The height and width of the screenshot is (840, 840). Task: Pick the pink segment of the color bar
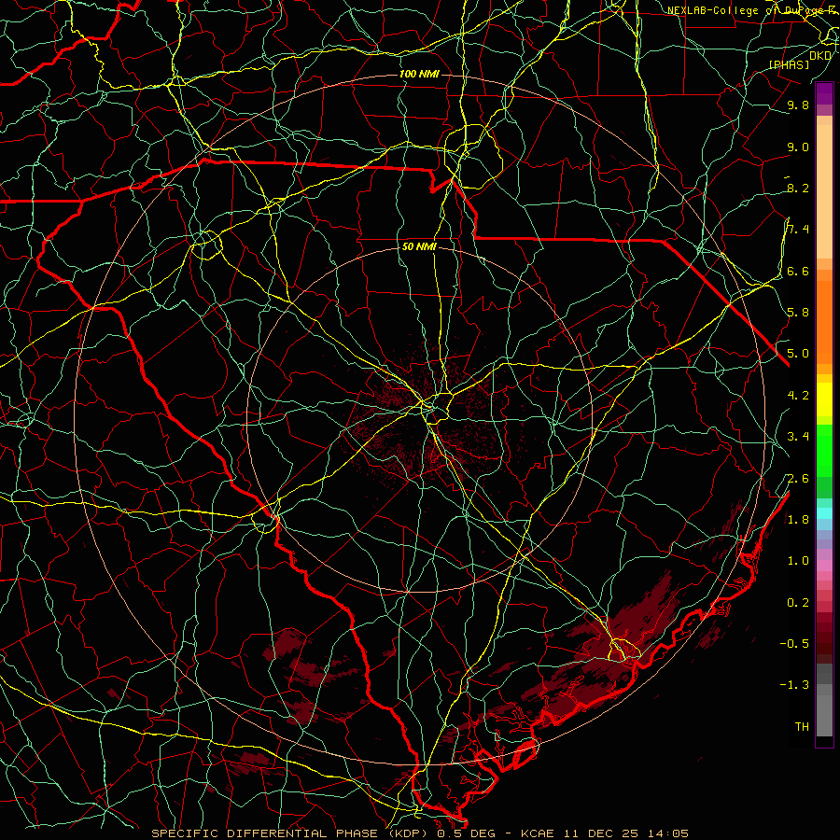[x=824, y=566]
